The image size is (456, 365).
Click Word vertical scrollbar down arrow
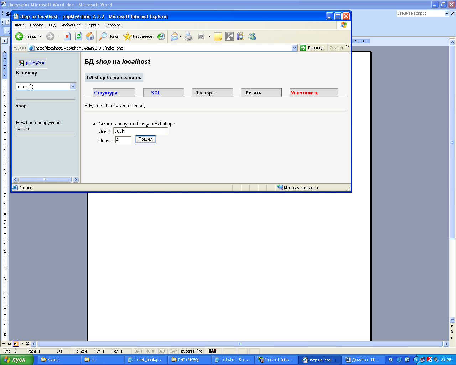(452, 320)
